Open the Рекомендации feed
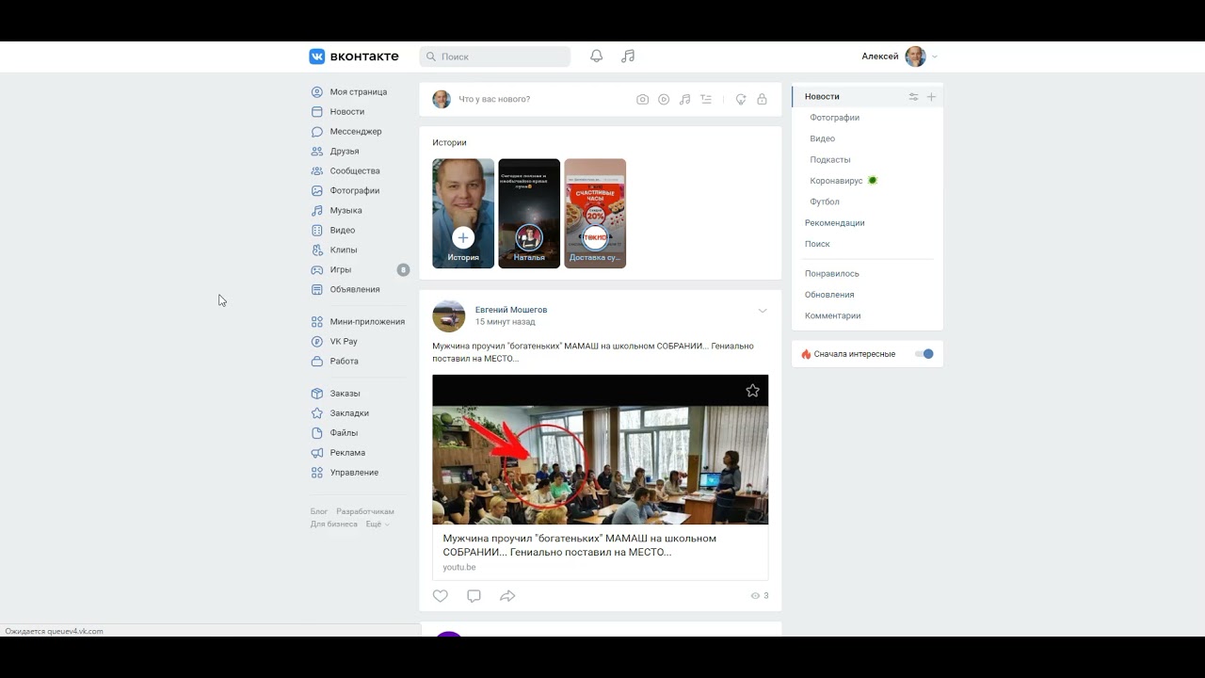The height and width of the screenshot is (678, 1205). 834,223
